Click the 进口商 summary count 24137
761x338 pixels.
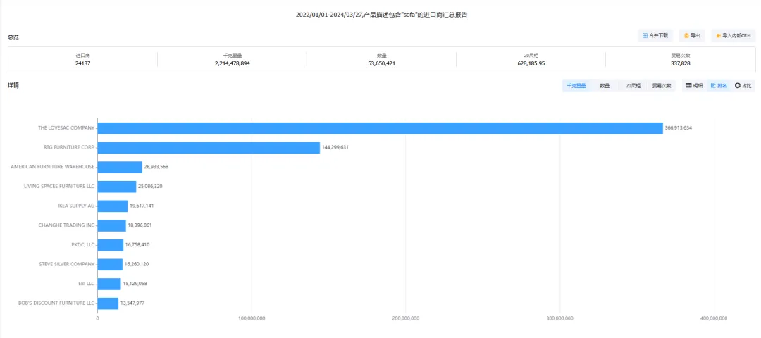point(82,63)
